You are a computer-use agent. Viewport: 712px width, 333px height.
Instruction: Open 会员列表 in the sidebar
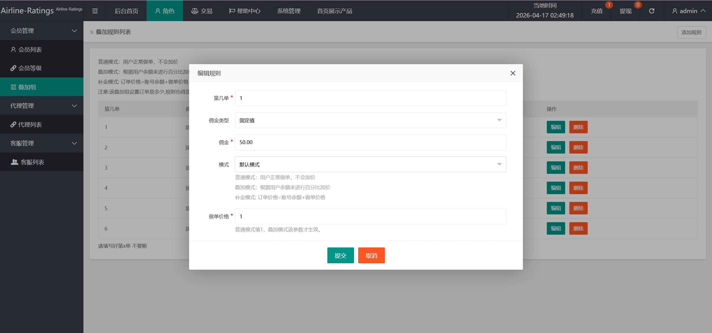(30, 49)
